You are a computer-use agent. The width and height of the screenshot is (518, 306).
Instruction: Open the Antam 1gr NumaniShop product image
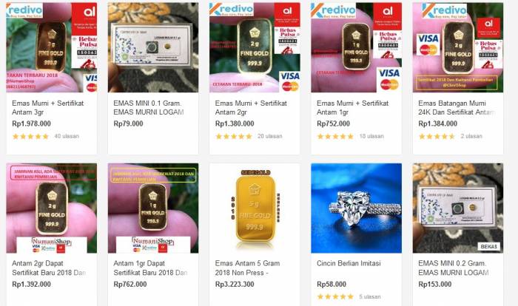click(x=153, y=208)
